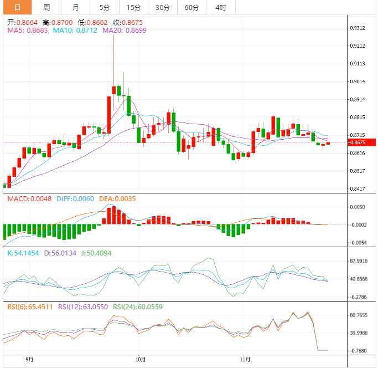Click the RSI(12):63.0550 label

point(83,307)
